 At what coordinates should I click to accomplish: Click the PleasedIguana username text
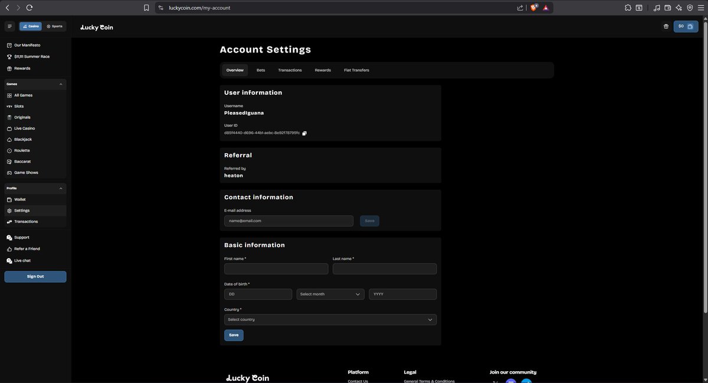click(x=244, y=113)
